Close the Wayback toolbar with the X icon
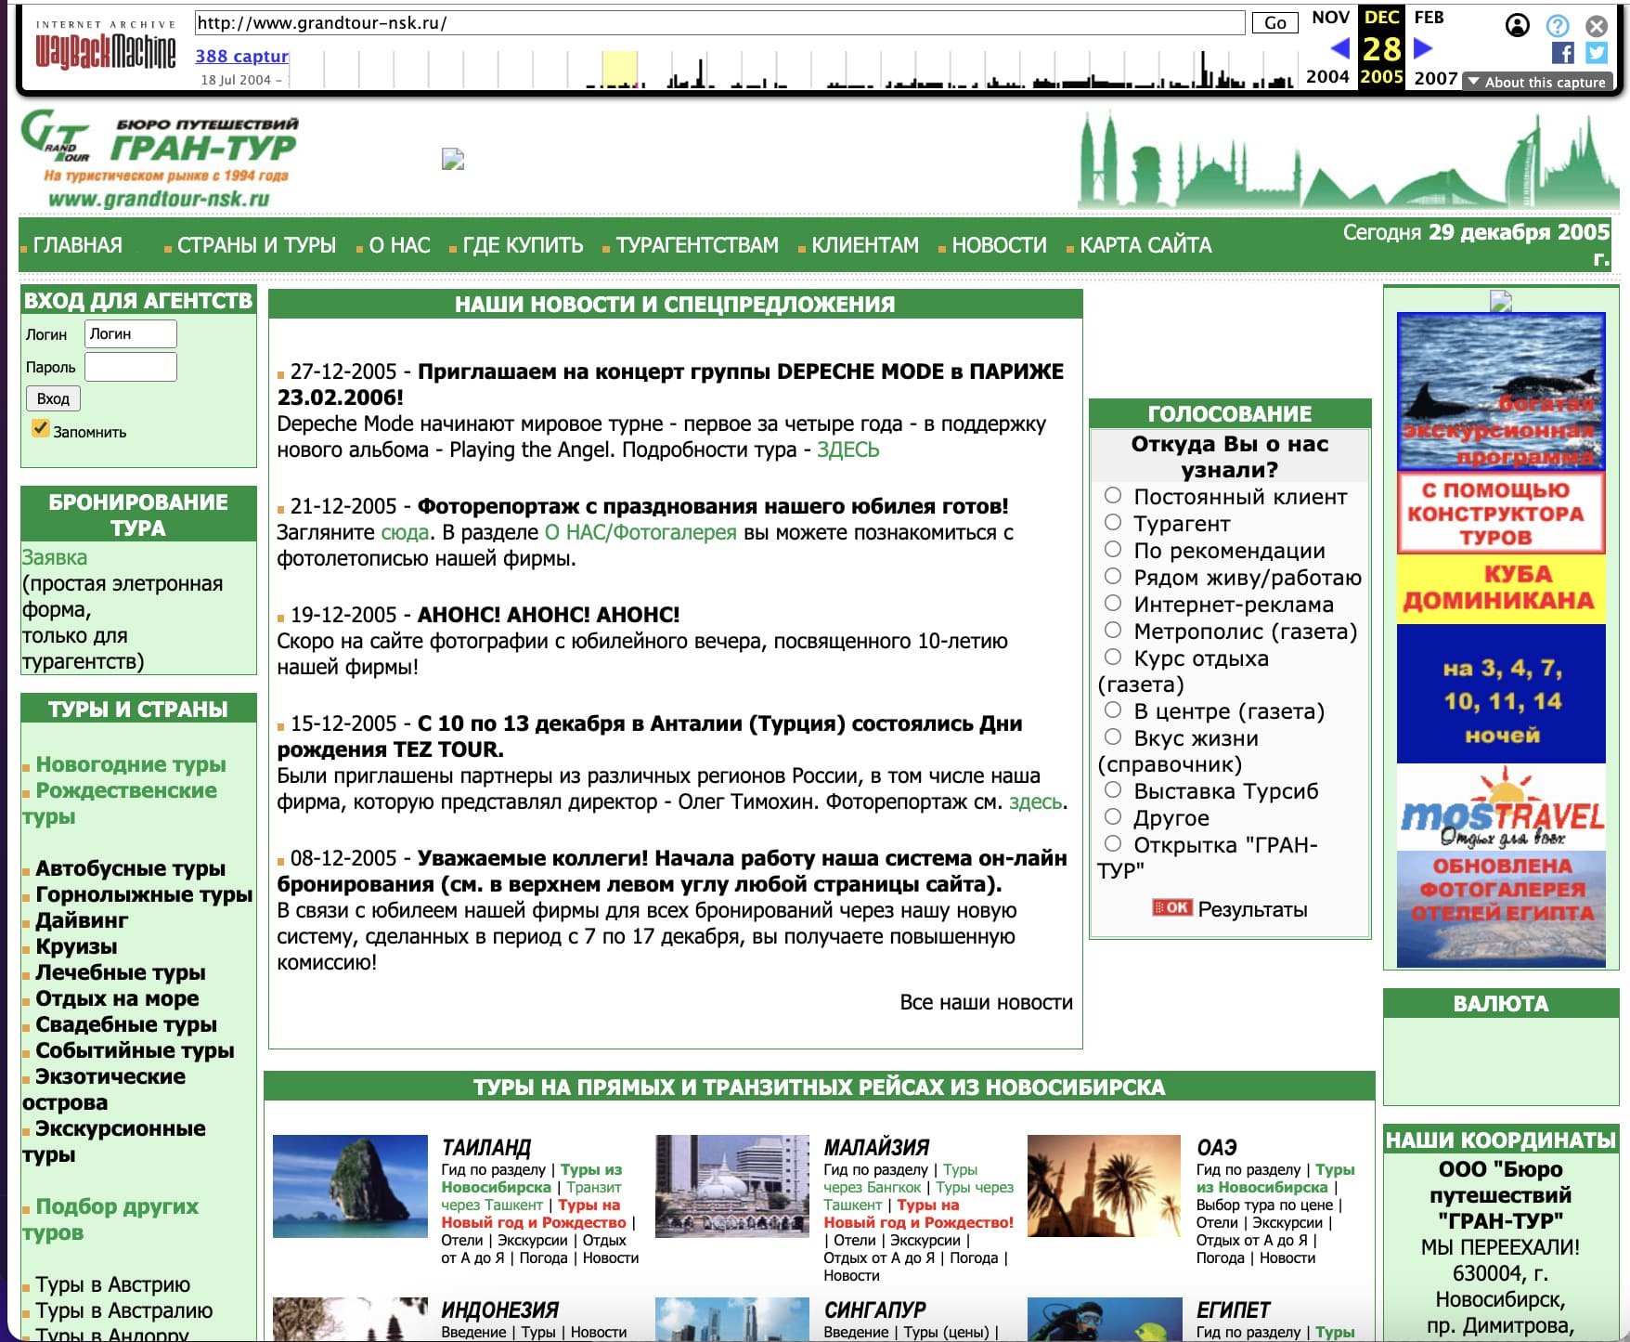Screen dimensions: 1630x1342 [x=1597, y=25]
